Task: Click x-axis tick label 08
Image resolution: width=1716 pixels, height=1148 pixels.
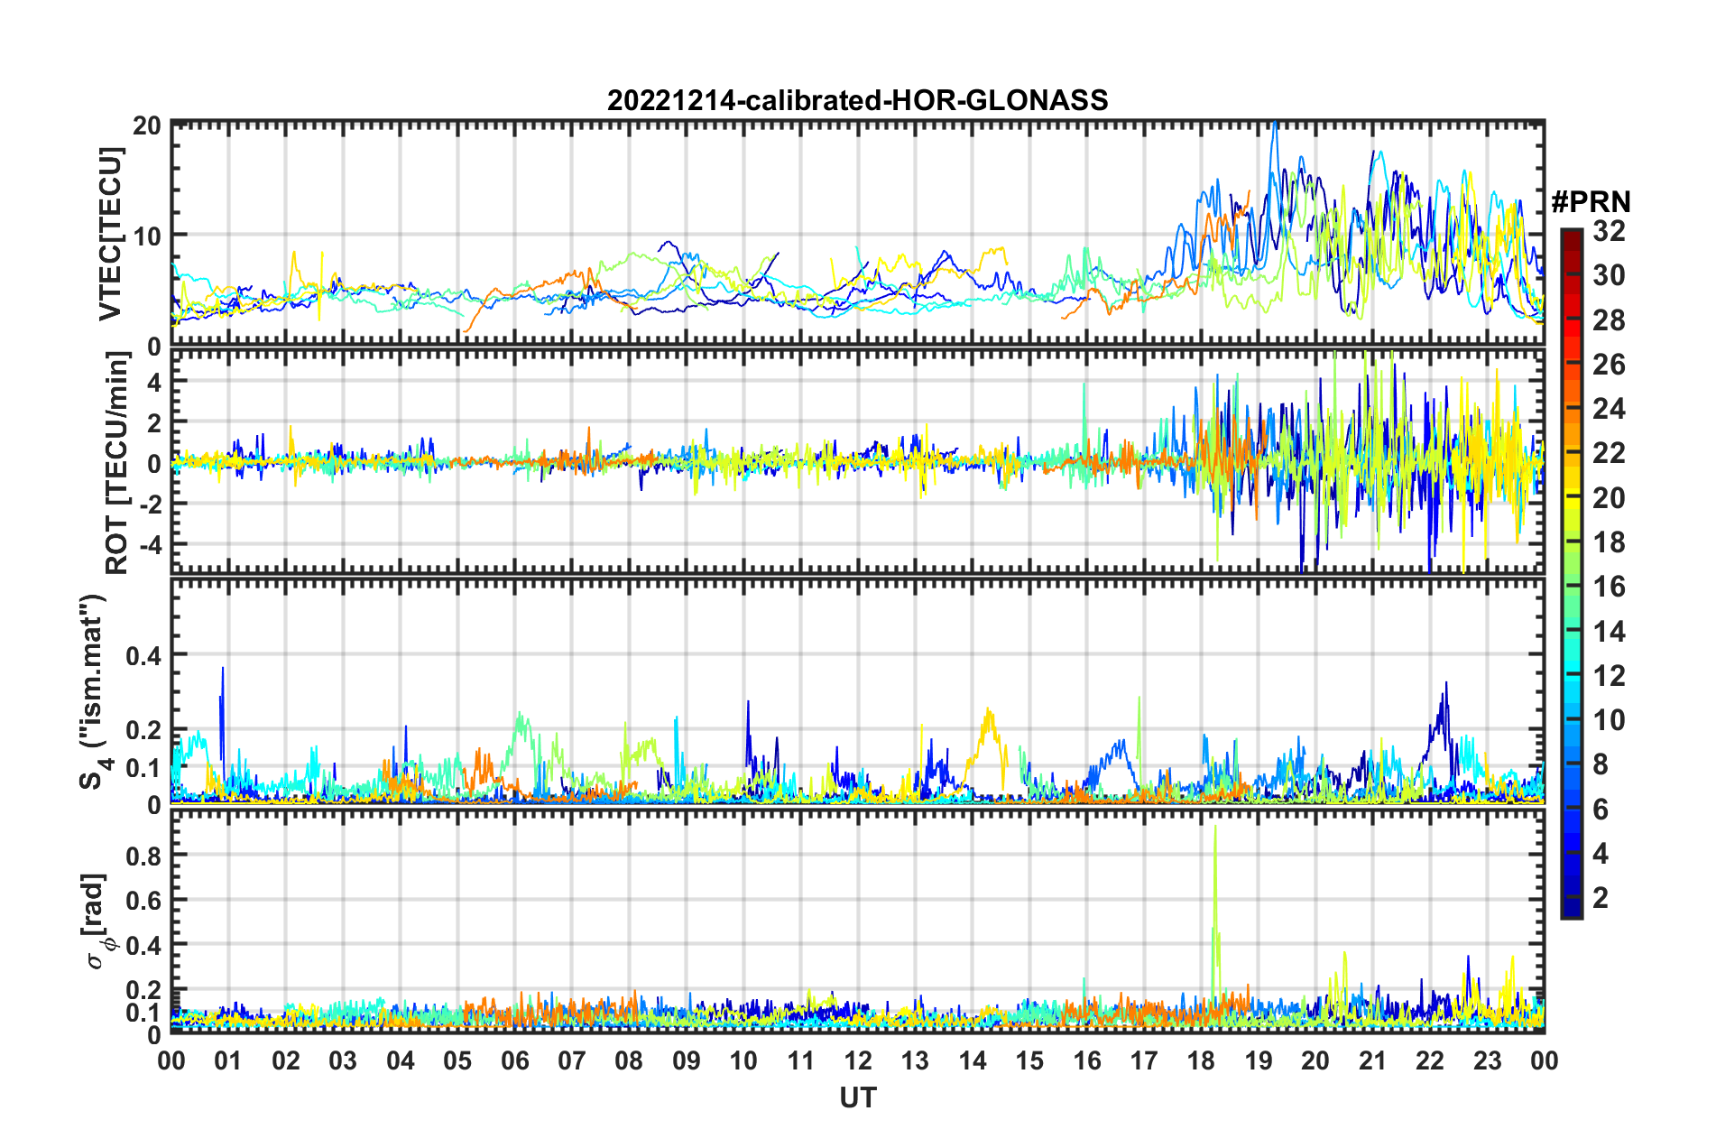Action: tap(629, 1060)
